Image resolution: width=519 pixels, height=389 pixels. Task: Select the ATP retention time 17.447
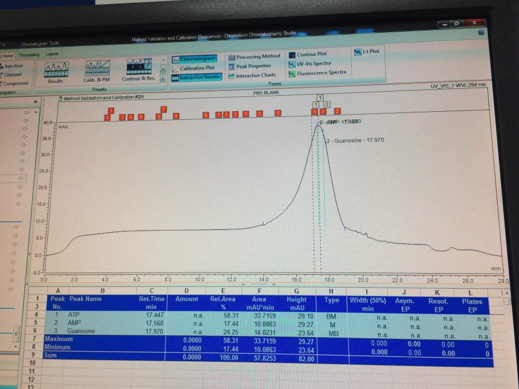pos(155,315)
